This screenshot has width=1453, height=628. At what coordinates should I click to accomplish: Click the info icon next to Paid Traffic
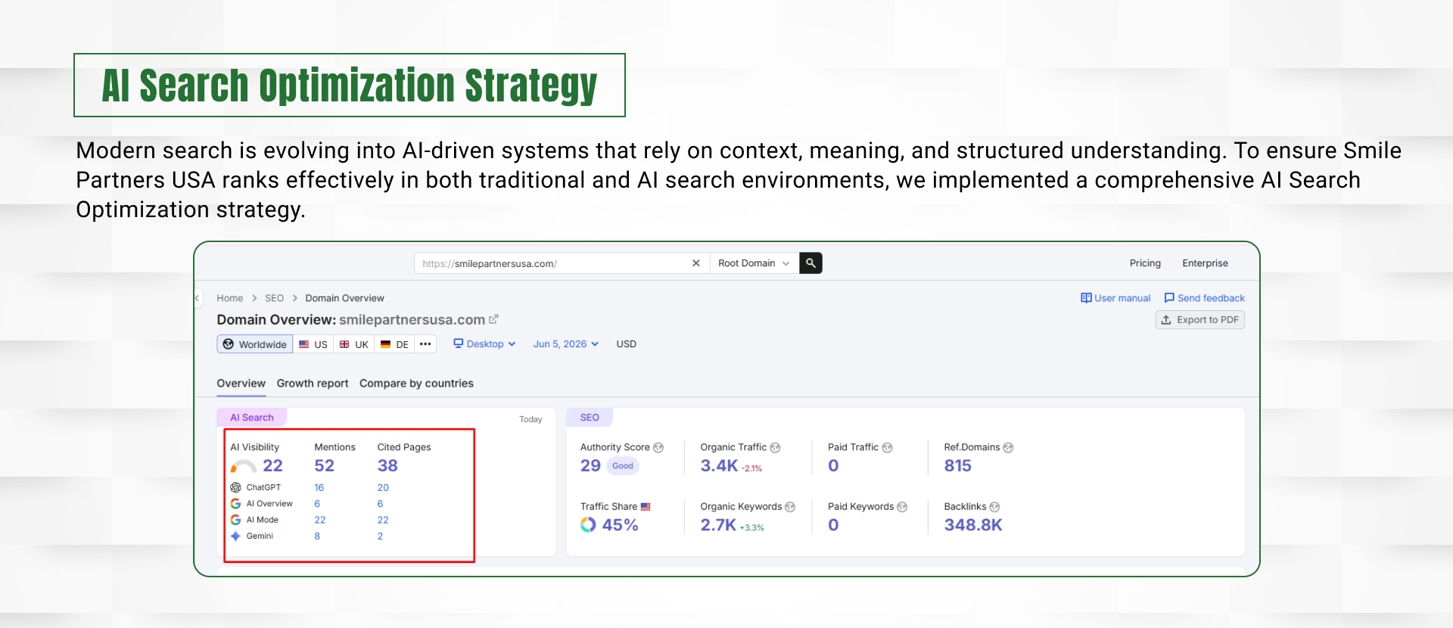(887, 448)
